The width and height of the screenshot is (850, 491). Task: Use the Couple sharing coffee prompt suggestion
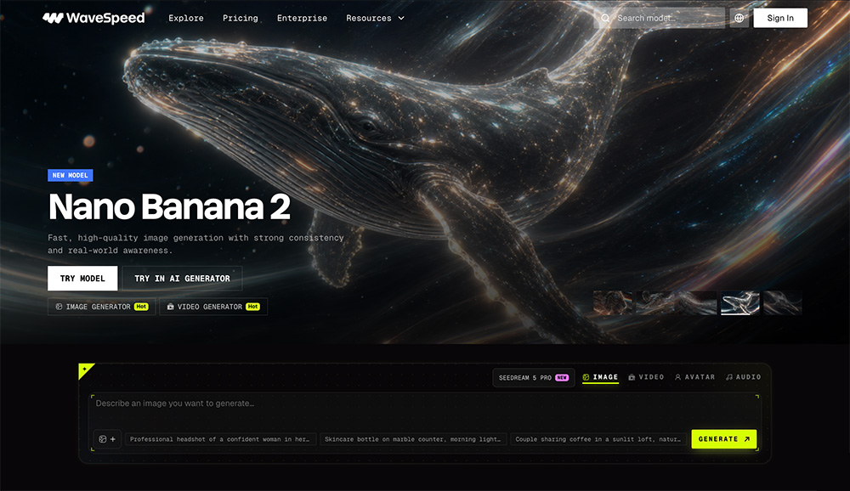[x=598, y=439]
